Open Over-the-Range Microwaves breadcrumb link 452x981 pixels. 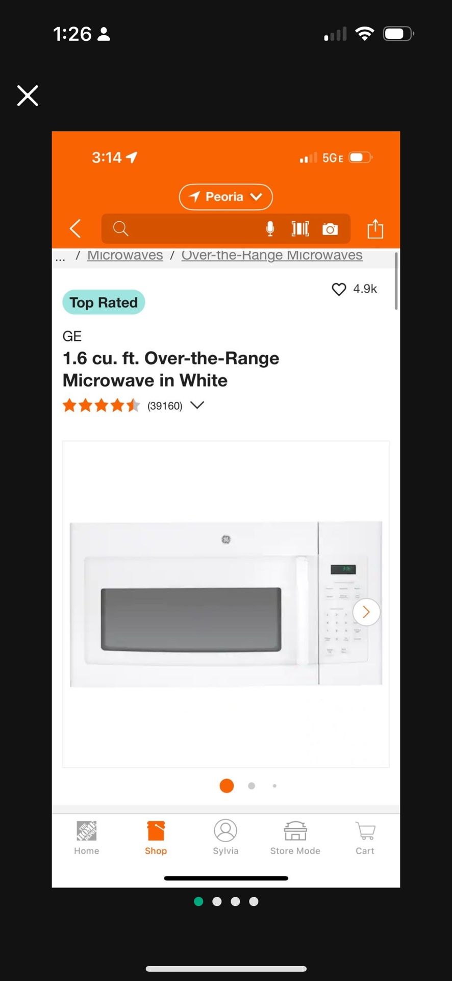point(272,255)
